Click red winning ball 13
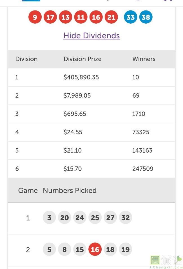The image size is (183, 269). point(65,17)
